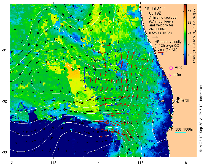The image size is (204, 165).
Task: Click the color bar value 19
Action: click(x=190, y=55)
